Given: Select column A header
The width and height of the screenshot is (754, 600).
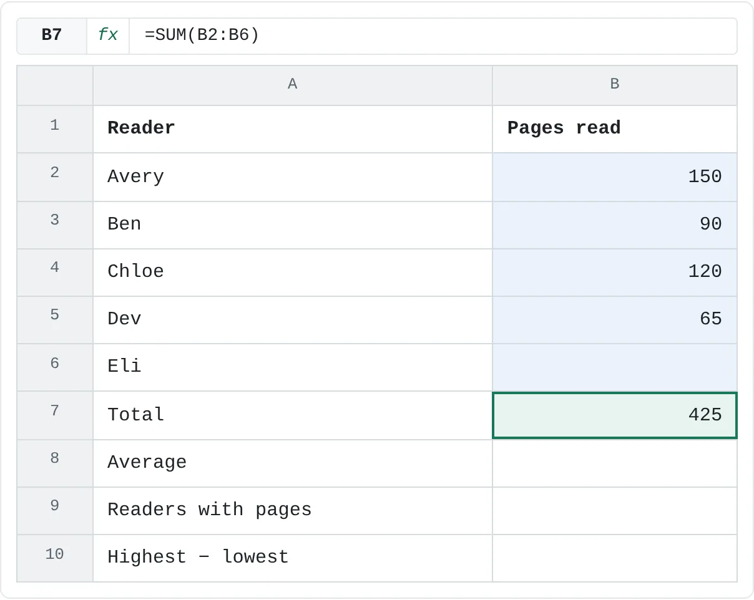Looking at the screenshot, I should 292,85.
